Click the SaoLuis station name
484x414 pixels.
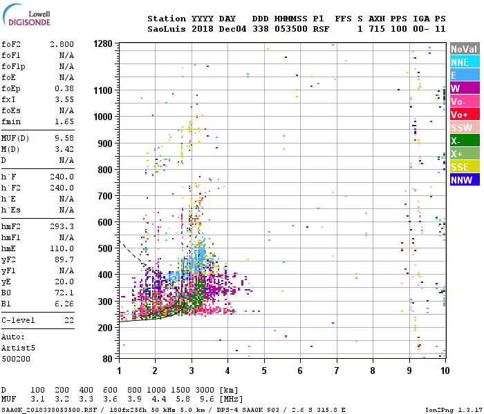click(x=167, y=29)
